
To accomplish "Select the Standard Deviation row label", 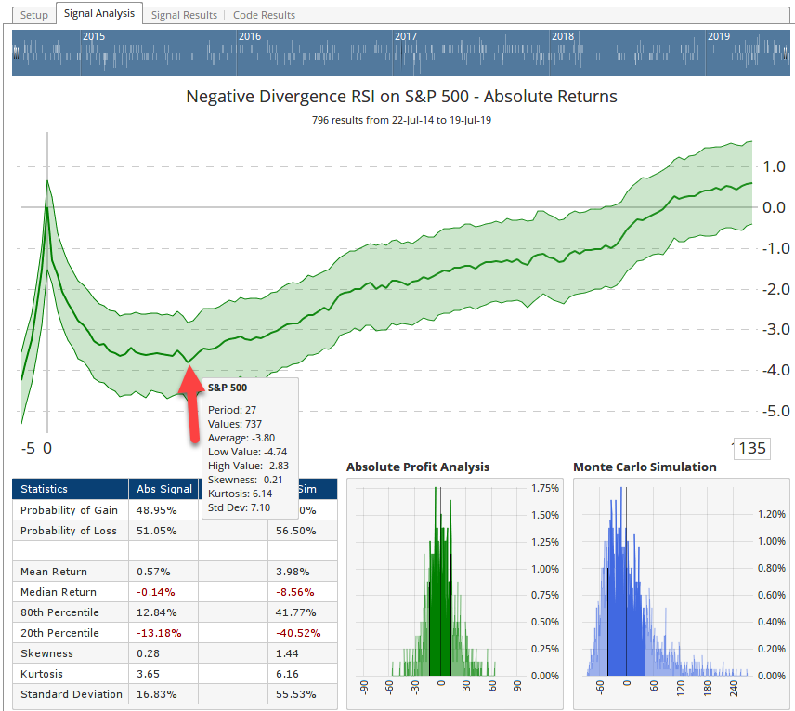I will 72,694.
